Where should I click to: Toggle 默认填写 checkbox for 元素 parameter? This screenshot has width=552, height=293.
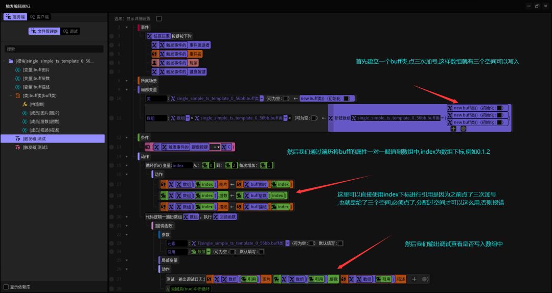[x=340, y=243]
